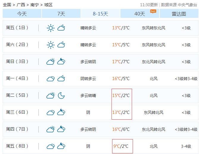Click sunny icon in Friday (1日) row
The width and height of the screenshot is (199, 154).
(x=51, y=28)
